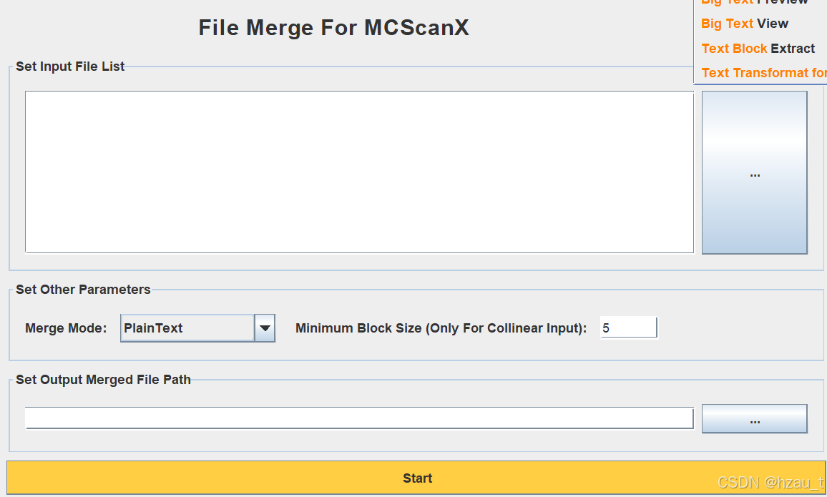The height and width of the screenshot is (497, 827).
Task: Click the 'Minimum Block Size (Only For Collinear Input):' label
Action: [441, 328]
